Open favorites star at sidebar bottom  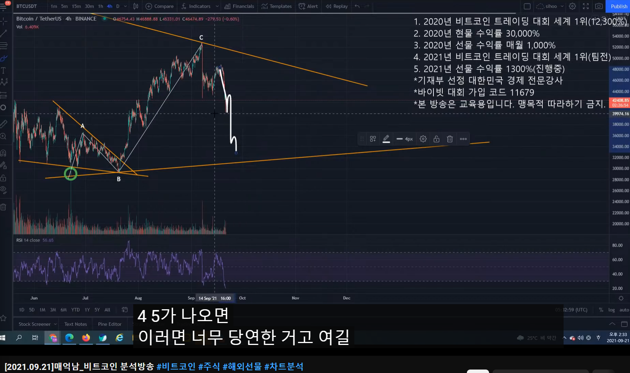click(x=3, y=318)
